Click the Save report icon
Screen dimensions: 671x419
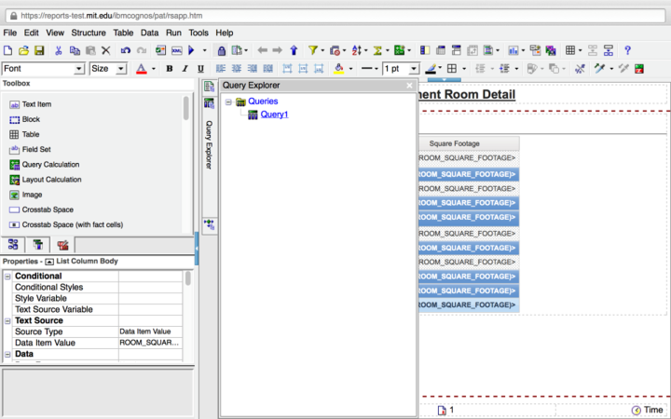click(x=38, y=50)
